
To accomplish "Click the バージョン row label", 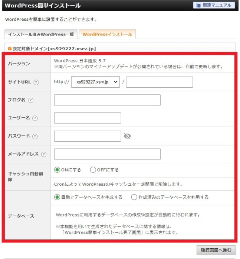I will pos(19,64).
